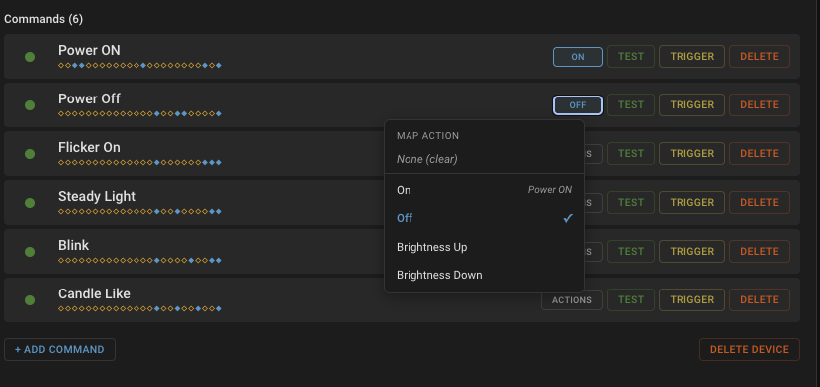820x387 pixels.
Task: Delete the Candle Like command
Action: 759,300
